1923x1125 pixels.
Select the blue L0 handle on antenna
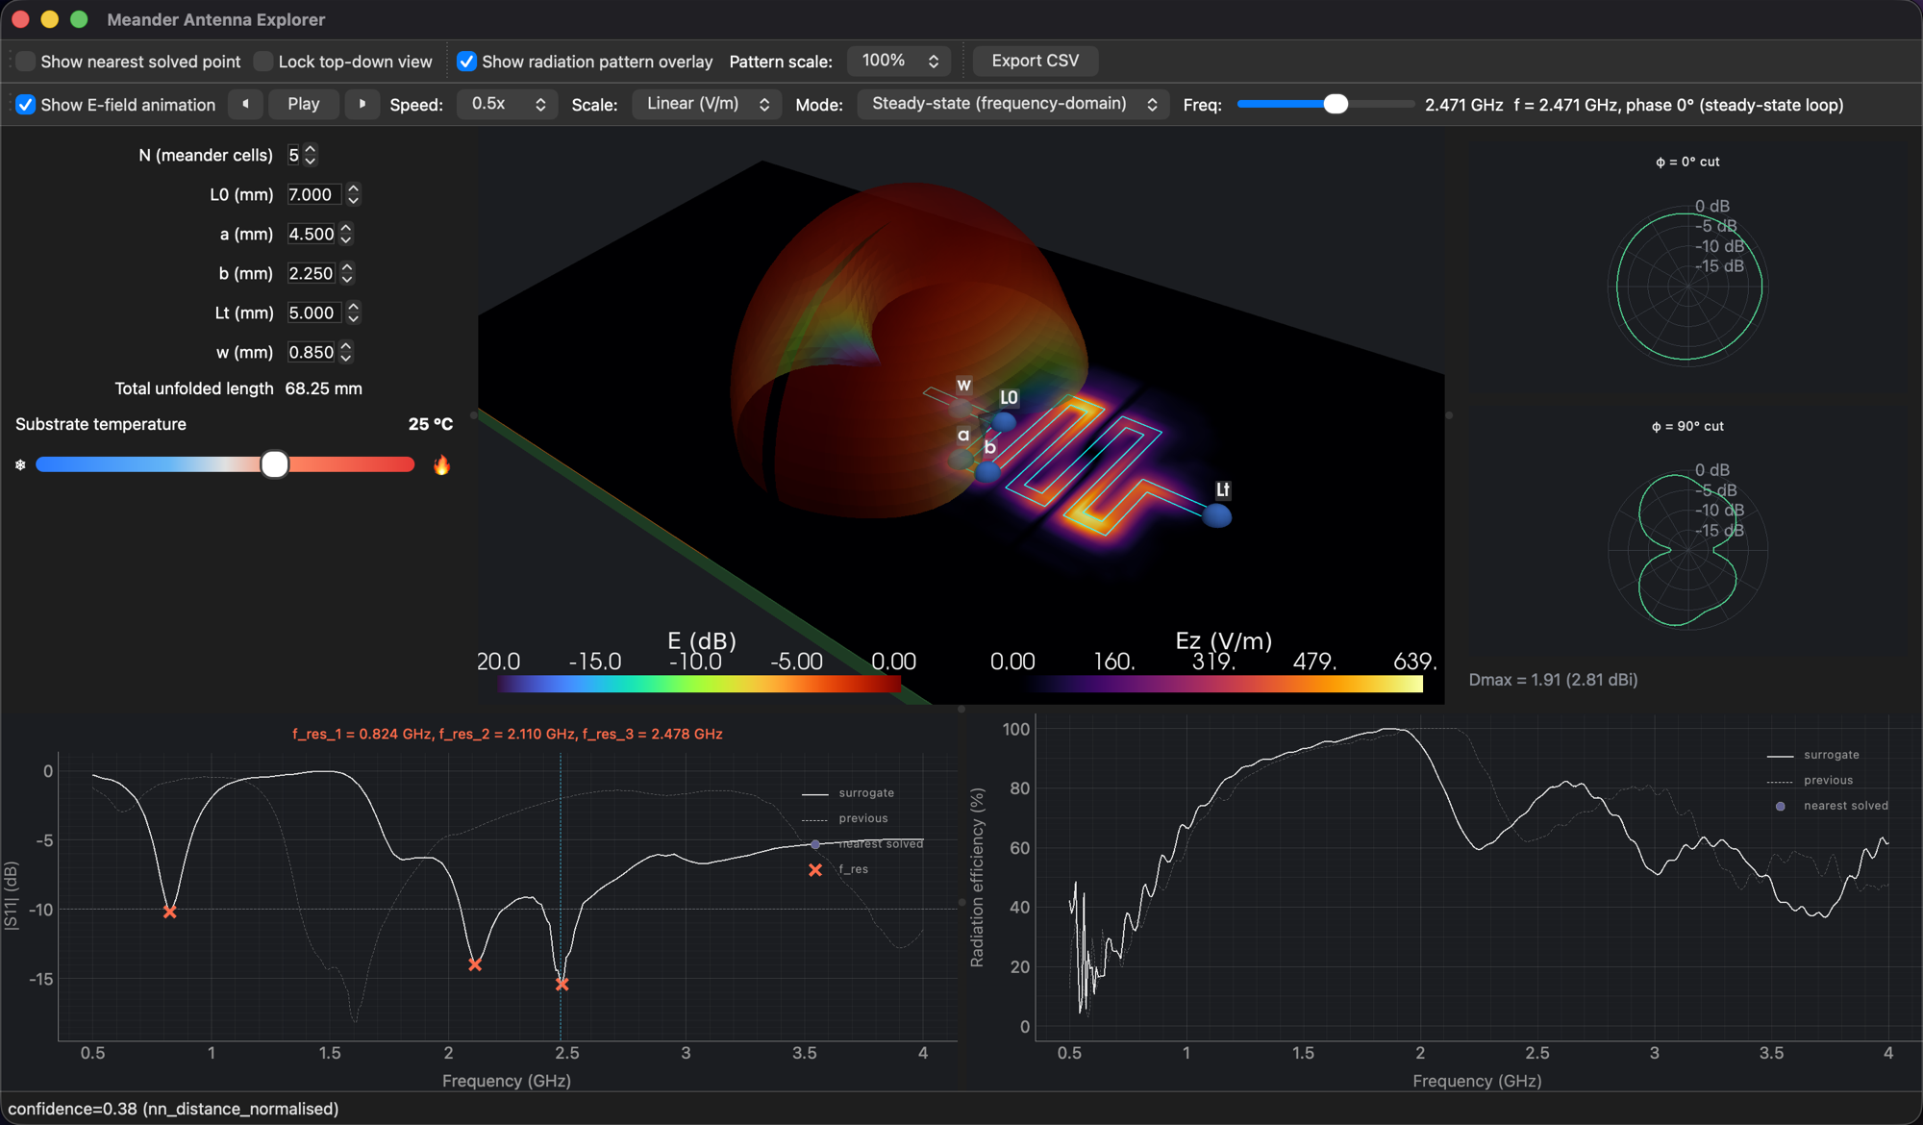coord(1004,421)
